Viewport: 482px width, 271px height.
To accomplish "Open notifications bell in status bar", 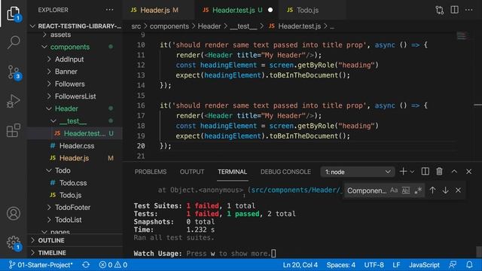I will (x=469, y=264).
